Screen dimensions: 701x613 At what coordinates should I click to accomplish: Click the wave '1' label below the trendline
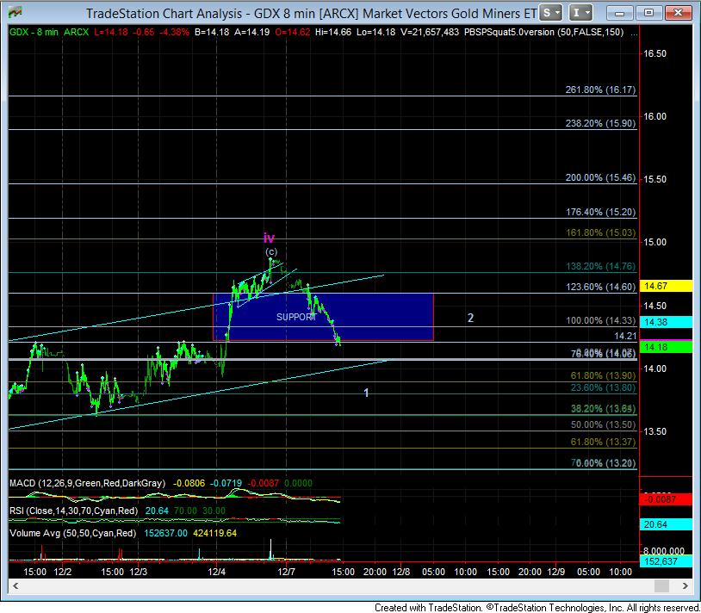(366, 393)
